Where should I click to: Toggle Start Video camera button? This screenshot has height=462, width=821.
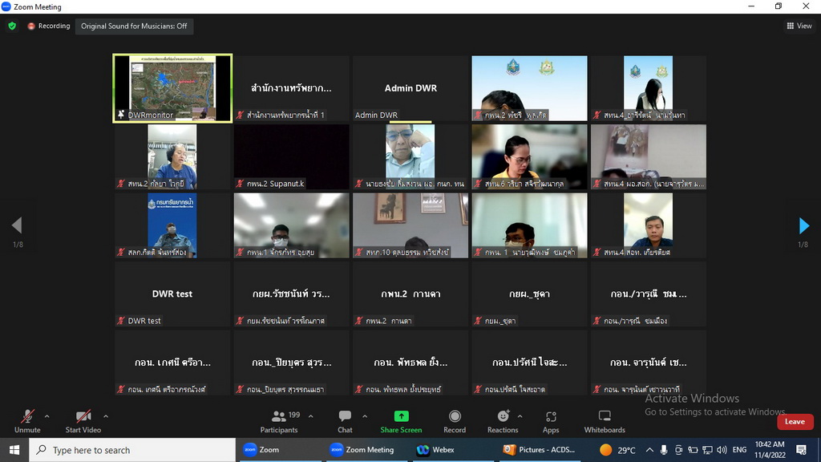point(83,422)
